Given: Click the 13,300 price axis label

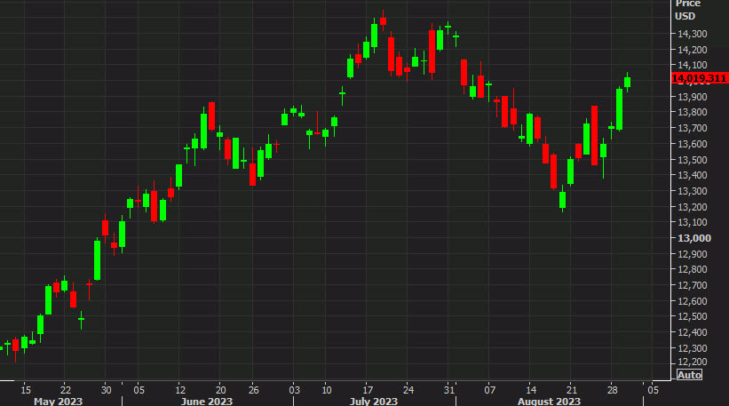Looking at the screenshot, I should 693,191.
